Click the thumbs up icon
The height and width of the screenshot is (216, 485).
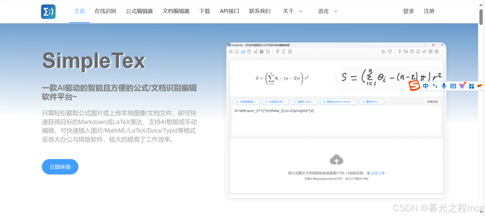click(384, 52)
